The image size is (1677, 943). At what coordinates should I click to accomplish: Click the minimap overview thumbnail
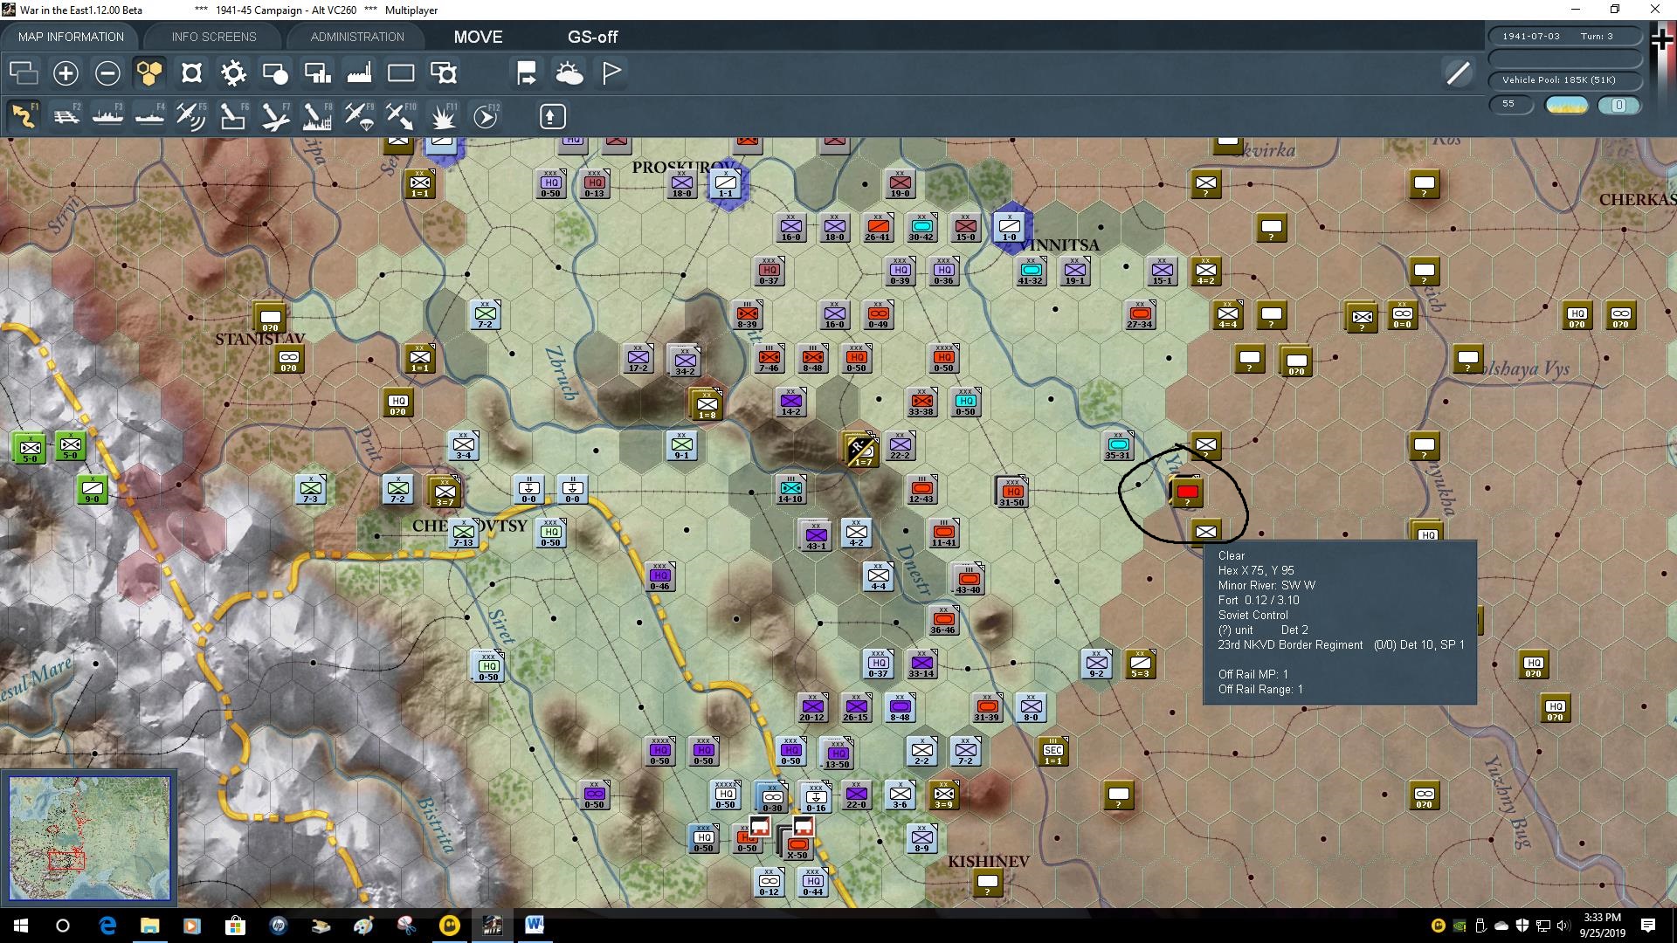[x=89, y=838]
